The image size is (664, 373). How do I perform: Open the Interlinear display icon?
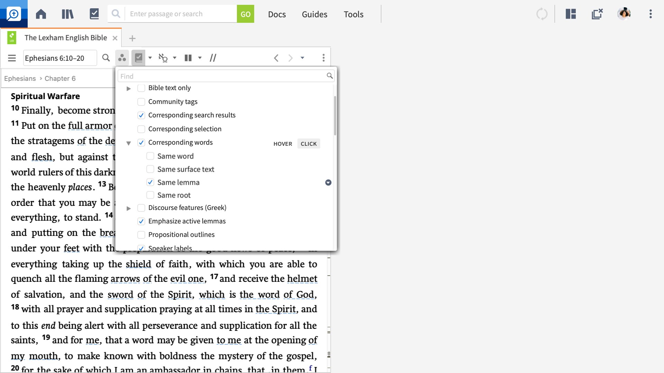[x=163, y=58]
